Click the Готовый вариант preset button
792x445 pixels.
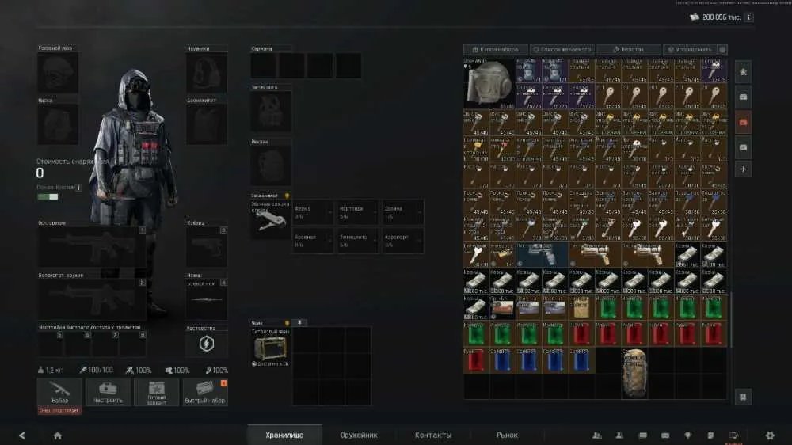[157, 392]
